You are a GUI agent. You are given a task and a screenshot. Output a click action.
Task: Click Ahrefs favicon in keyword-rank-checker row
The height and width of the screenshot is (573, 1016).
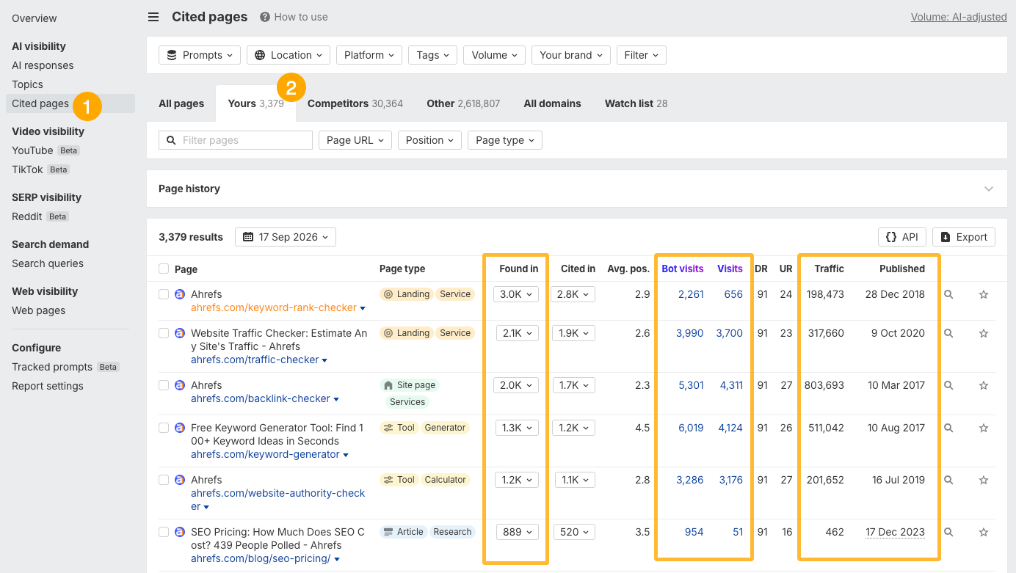point(179,294)
